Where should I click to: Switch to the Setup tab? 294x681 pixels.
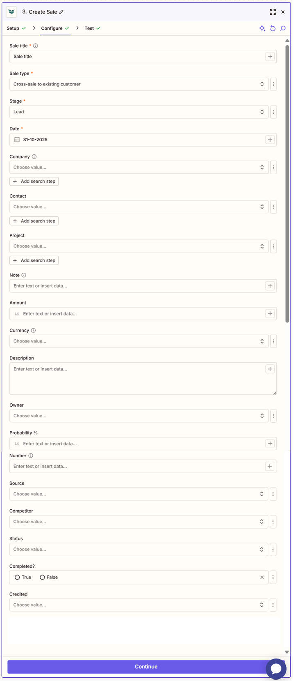tap(13, 28)
